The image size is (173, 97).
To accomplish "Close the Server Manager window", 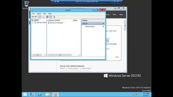I will 124,8.
